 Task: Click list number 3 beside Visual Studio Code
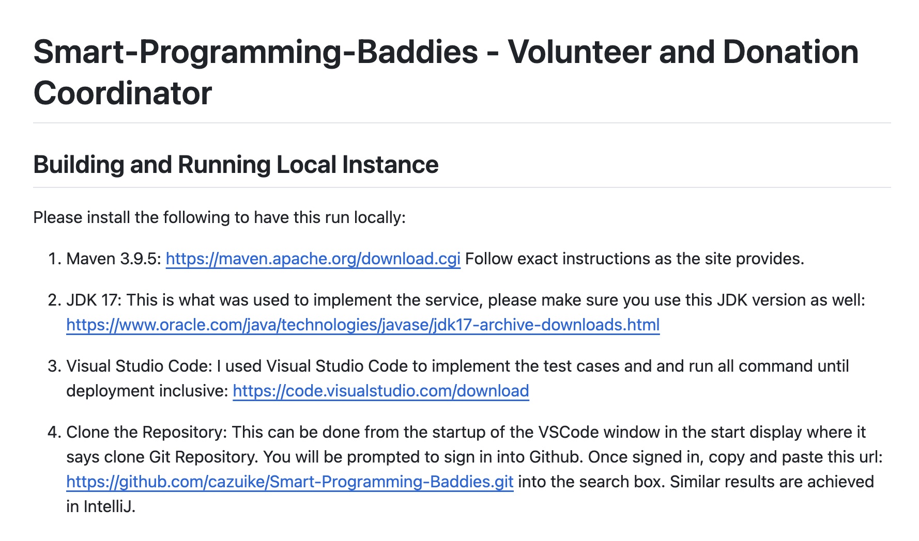[x=54, y=366]
